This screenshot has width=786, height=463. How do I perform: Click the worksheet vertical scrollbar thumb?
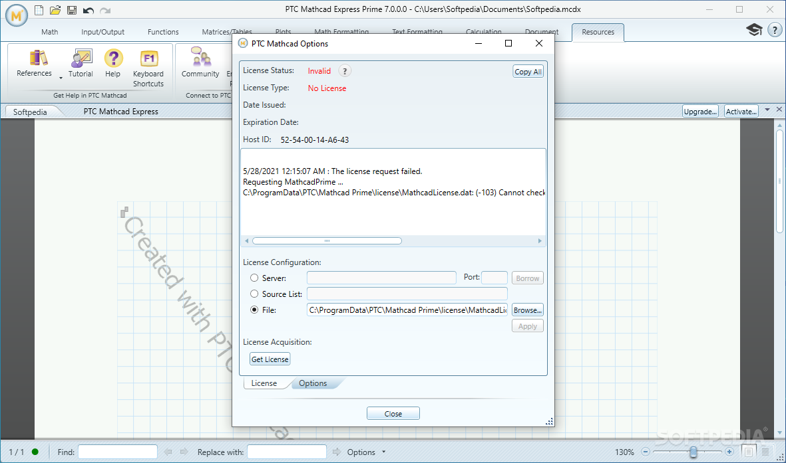[x=779, y=182]
